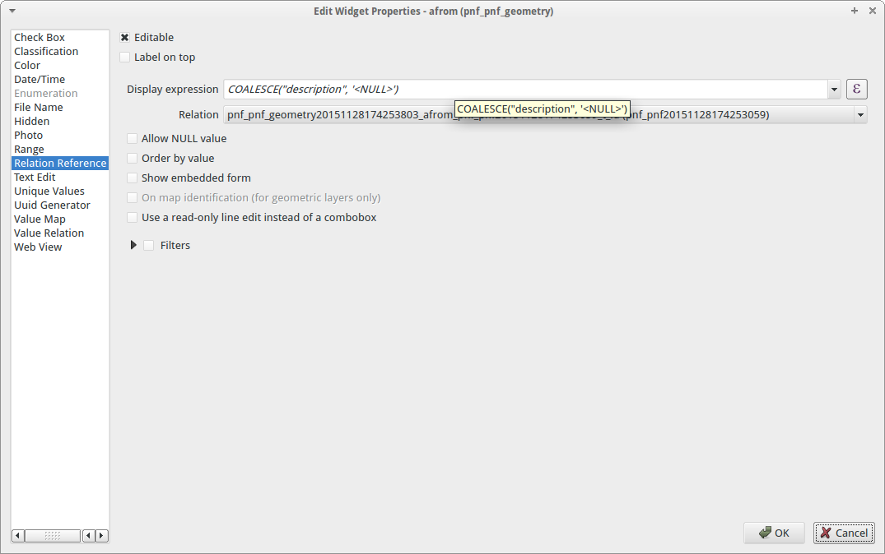Click the Display expression text field

tap(525, 89)
